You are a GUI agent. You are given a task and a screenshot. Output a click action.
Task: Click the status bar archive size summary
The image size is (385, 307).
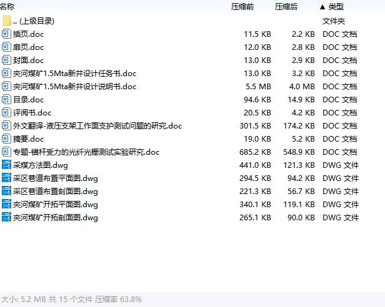[x=71, y=300]
